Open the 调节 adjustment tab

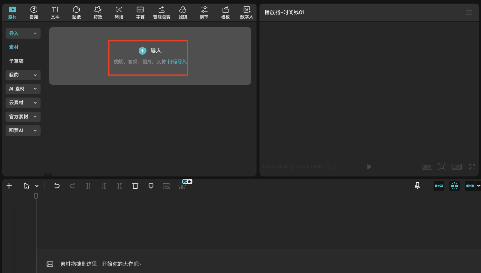(204, 12)
